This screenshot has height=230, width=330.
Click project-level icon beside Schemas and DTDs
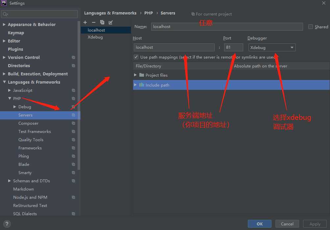[73, 181]
